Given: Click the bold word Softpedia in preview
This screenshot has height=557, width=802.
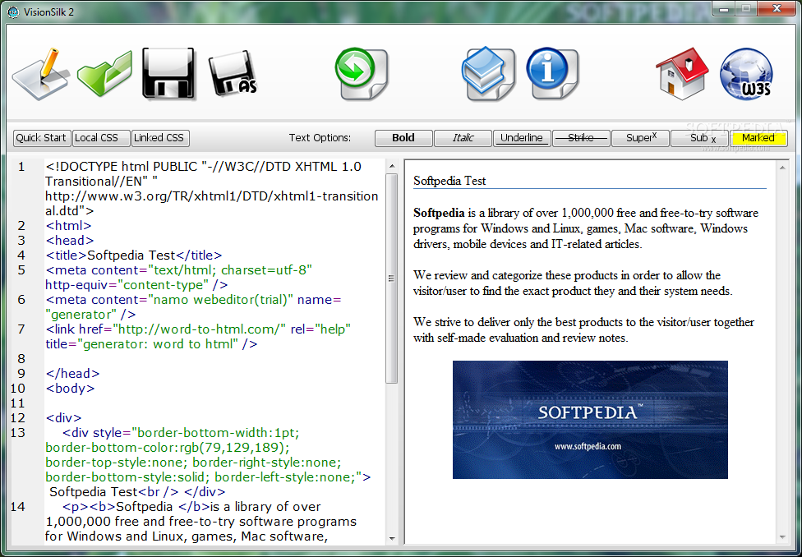Looking at the screenshot, I should point(439,213).
